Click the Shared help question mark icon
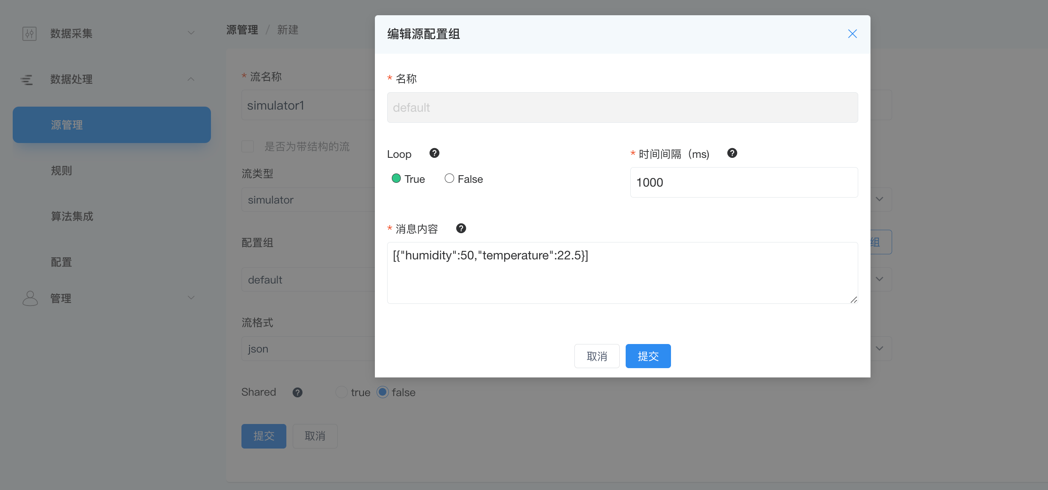The width and height of the screenshot is (1048, 490). click(x=297, y=393)
